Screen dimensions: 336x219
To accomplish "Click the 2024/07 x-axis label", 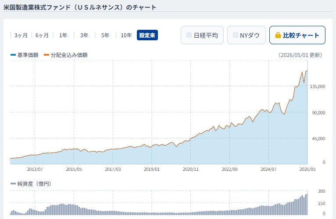I will [268, 169].
